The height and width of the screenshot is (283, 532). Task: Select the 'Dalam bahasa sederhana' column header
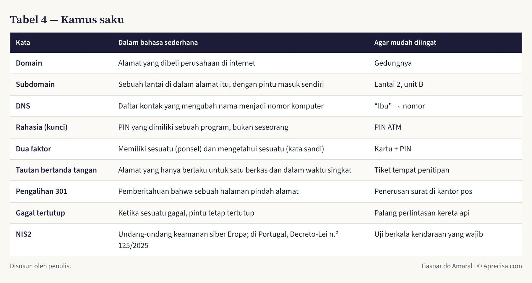click(158, 43)
